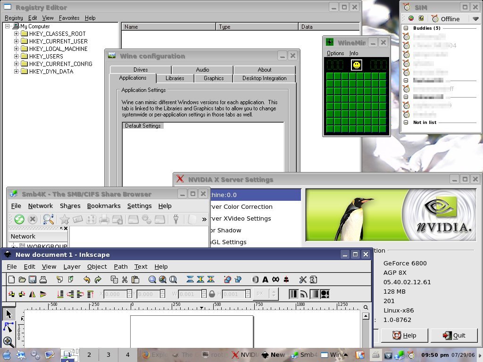
Task: Click the Redo arrow in Inkscape
Action: point(98,280)
